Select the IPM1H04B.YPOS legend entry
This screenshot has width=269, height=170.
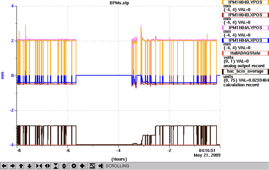click(245, 2)
